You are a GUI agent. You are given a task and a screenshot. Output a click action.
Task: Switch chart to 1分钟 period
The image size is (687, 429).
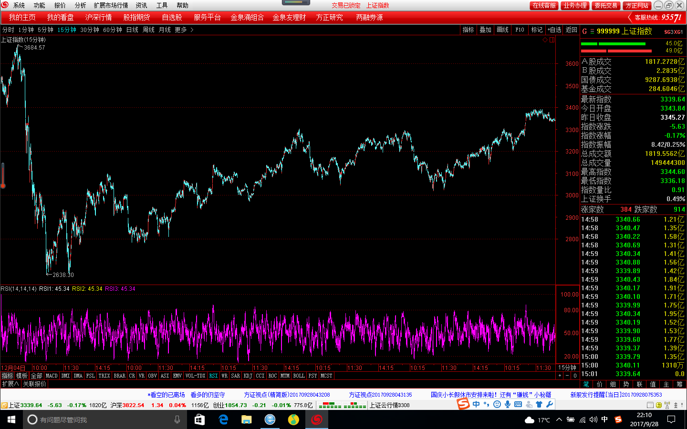click(26, 30)
